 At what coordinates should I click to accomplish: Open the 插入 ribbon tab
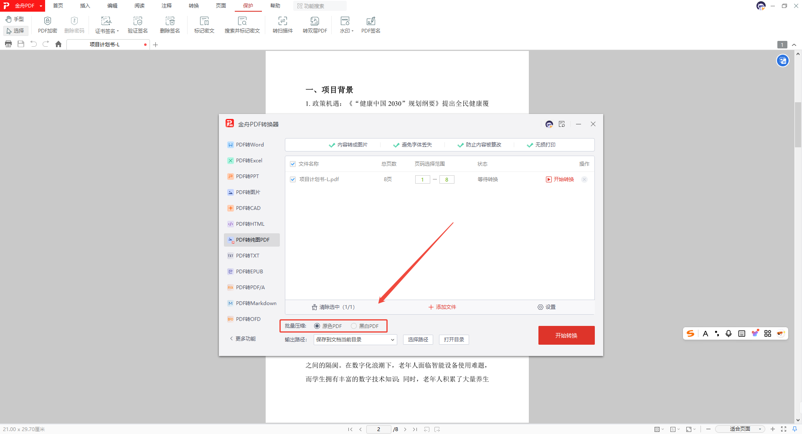pyautogui.click(x=85, y=6)
